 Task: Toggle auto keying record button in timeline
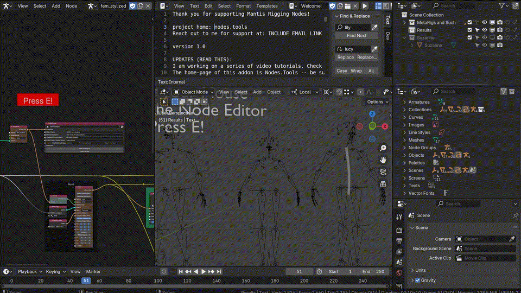click(164, 272)
